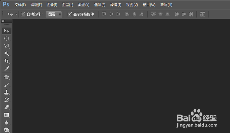Select the Polygonal Lasso tool

[7, 46]
